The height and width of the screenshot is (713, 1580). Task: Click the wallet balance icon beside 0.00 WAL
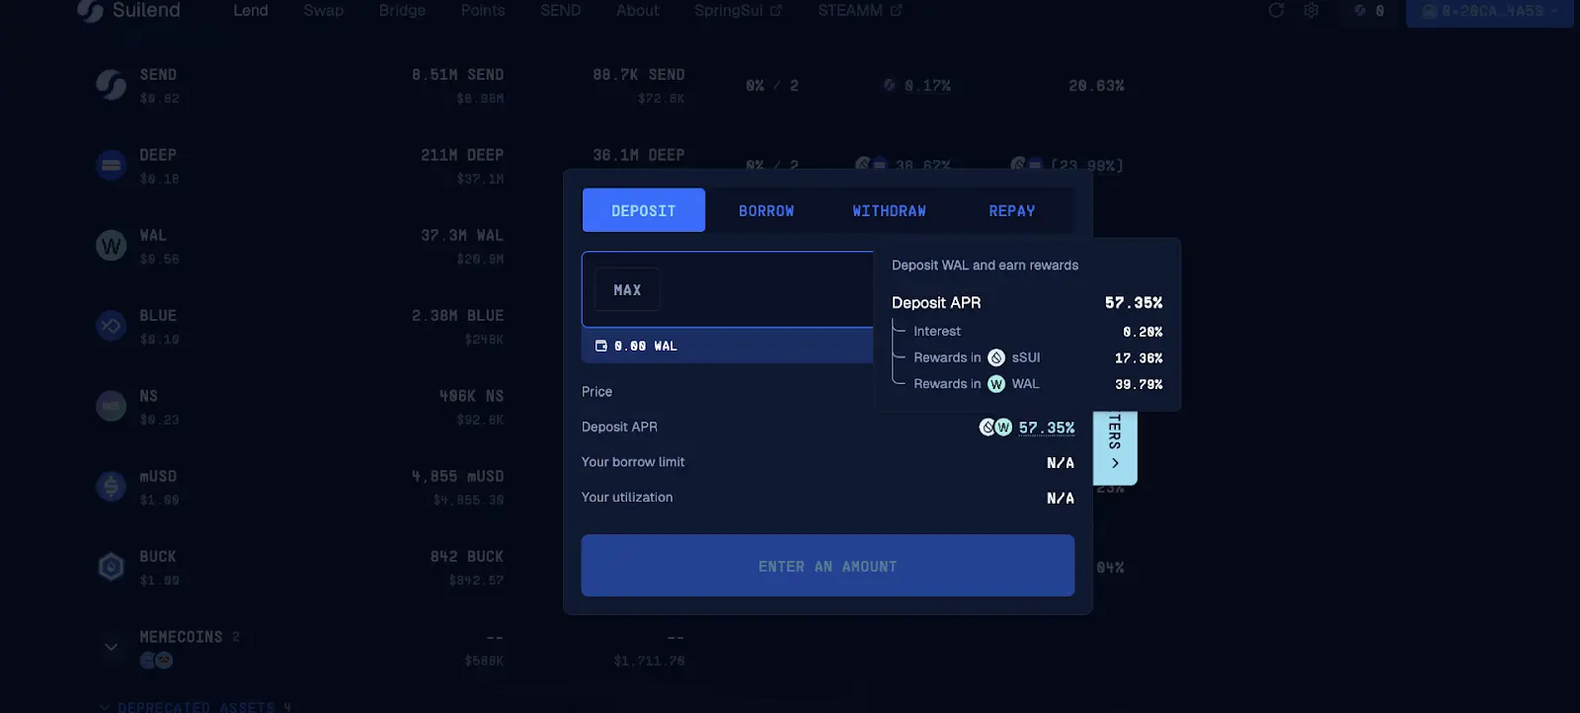[x=600, y=346]
